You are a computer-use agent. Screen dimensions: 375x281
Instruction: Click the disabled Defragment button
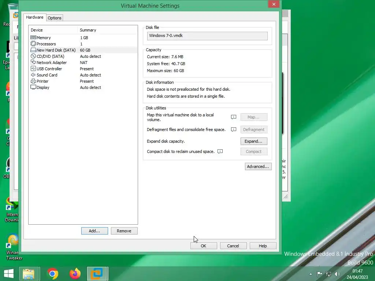(x=254, y=130)
